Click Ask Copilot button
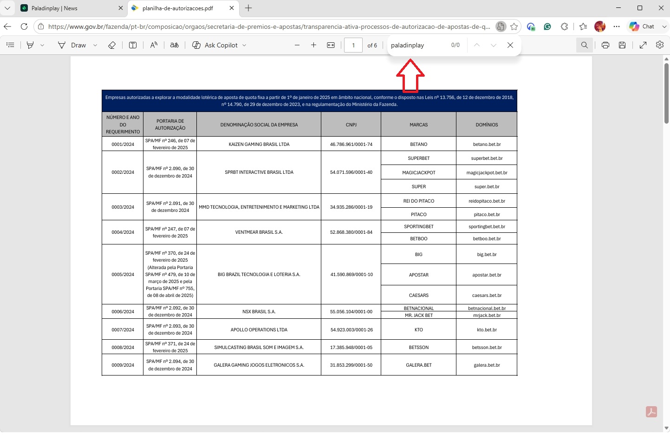The height and width of the screenshot is (435, 670). point(215,45)
